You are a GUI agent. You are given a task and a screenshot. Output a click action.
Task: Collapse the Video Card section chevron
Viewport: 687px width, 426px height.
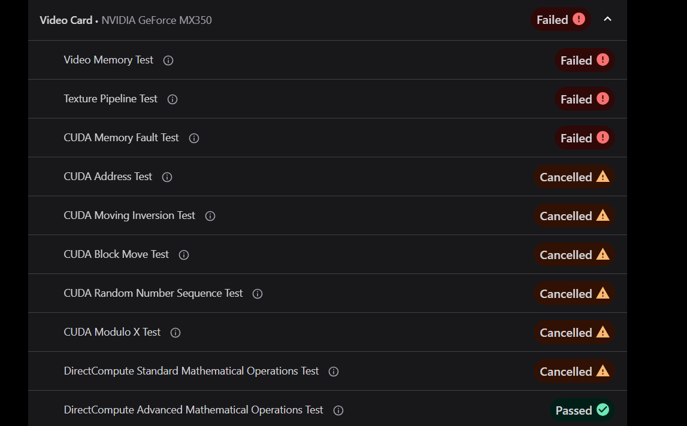pos(607,19)
